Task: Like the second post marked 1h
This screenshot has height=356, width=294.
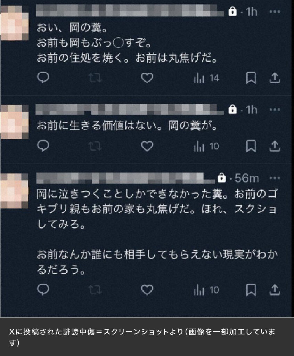Action: [x=147, y=146]
